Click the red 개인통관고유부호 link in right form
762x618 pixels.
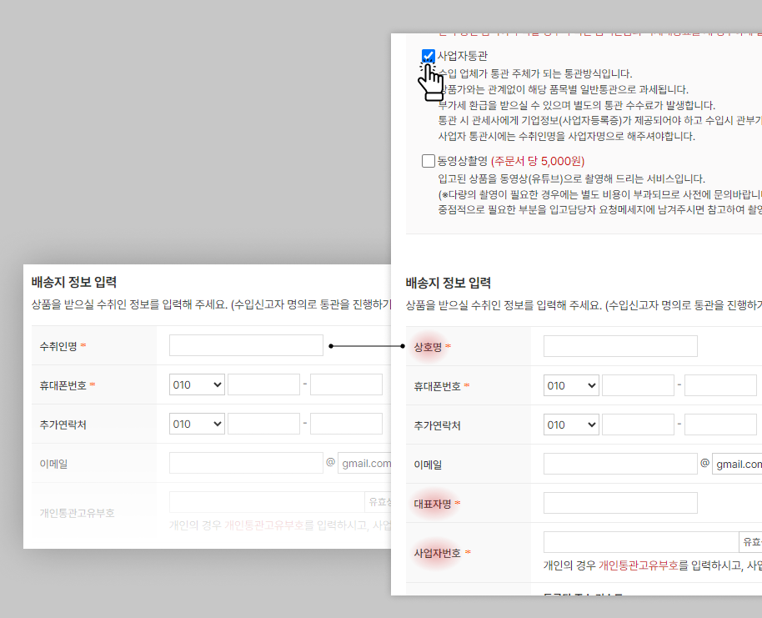[638, 565]
